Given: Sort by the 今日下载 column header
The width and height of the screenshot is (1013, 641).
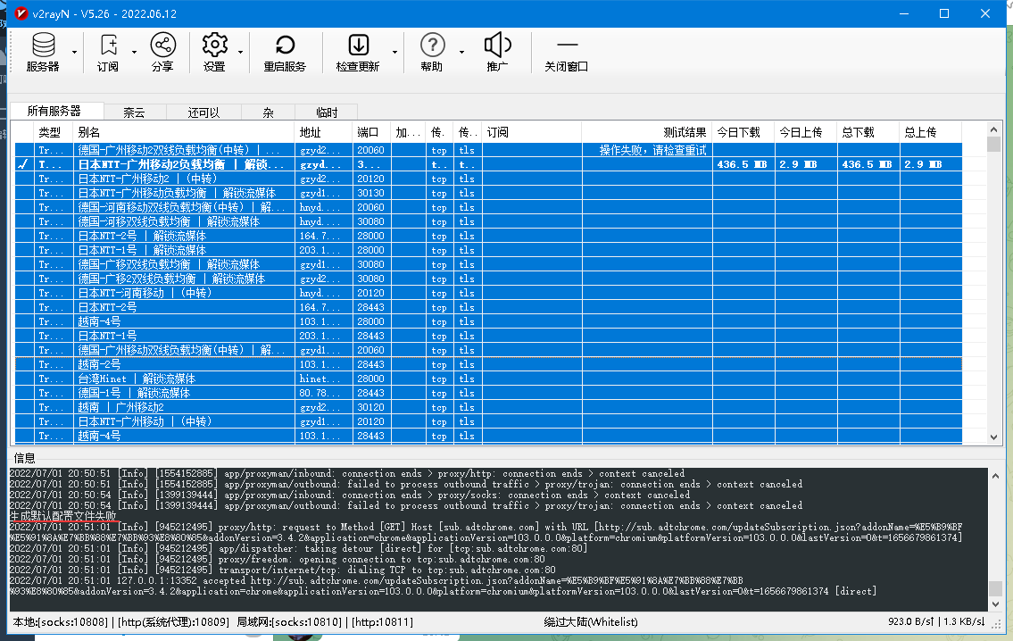Looking at the screenshot, I should 743,132.
